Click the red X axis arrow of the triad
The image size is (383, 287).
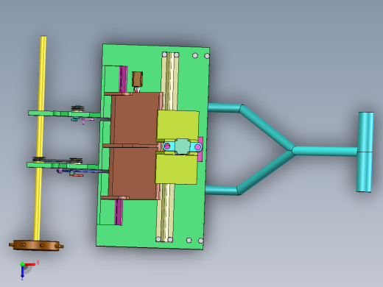(31, 264)
